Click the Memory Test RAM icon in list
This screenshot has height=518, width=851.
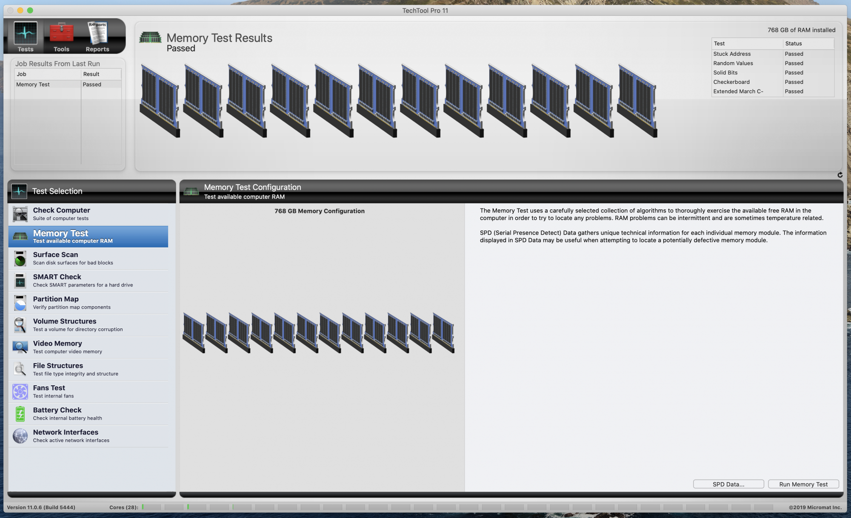(x=20, y=236)
